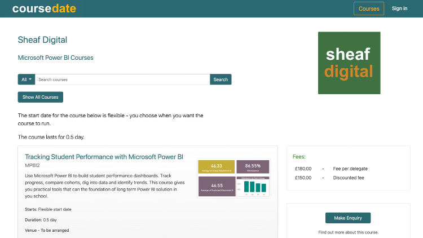Click the £180.00 fee per delegate row
This screenshot has height=238, width=423.
pyautogui.click(x=330, y=169)
